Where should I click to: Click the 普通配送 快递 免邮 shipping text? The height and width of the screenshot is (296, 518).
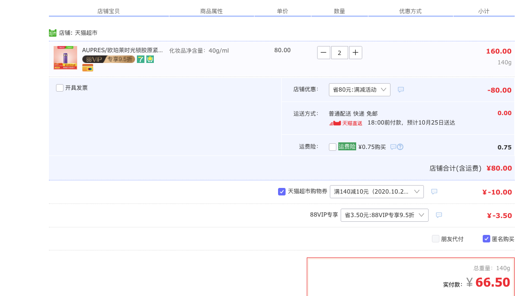coord(353,114)
